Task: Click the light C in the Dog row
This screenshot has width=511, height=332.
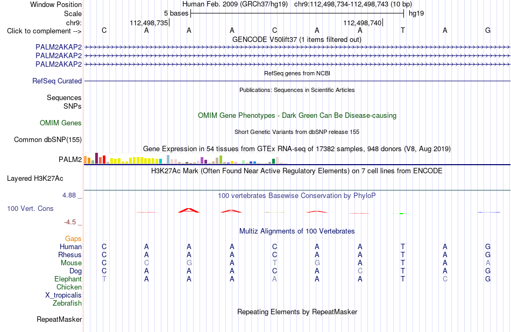Action: point(360,271)
